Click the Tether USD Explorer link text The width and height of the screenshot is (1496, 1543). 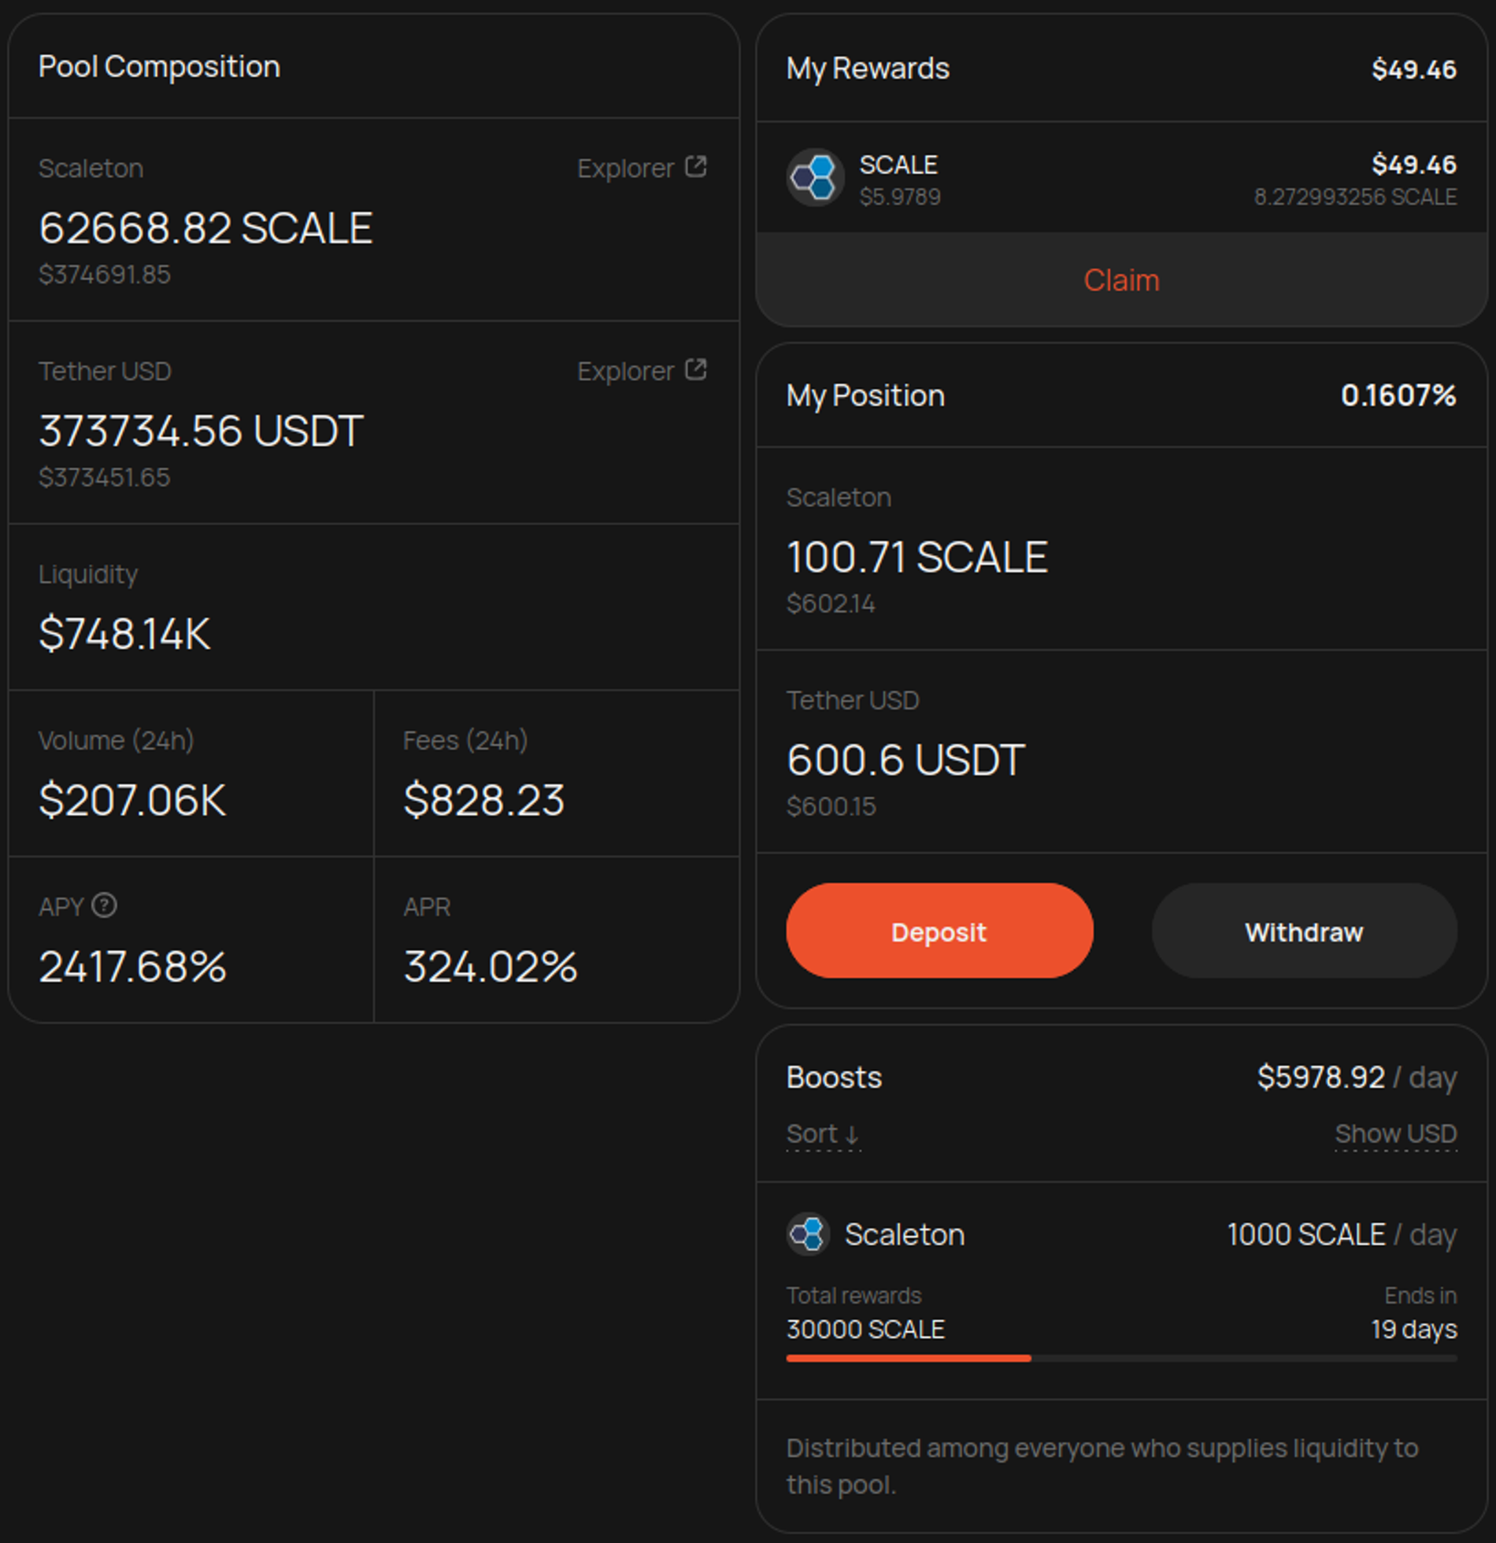(625, 371)
